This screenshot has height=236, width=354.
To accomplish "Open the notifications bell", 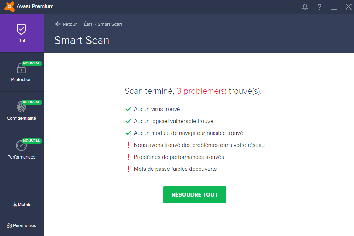I will pos(305,7).
